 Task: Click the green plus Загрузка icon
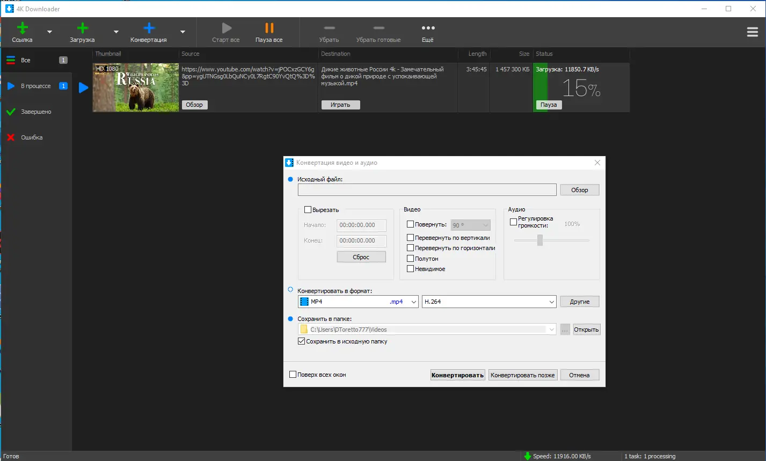click(82, 28)
